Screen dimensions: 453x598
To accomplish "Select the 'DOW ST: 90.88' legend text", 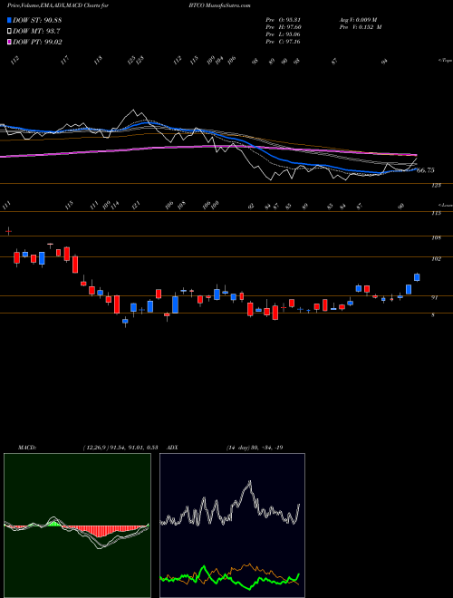I will (x=37, y=20).
